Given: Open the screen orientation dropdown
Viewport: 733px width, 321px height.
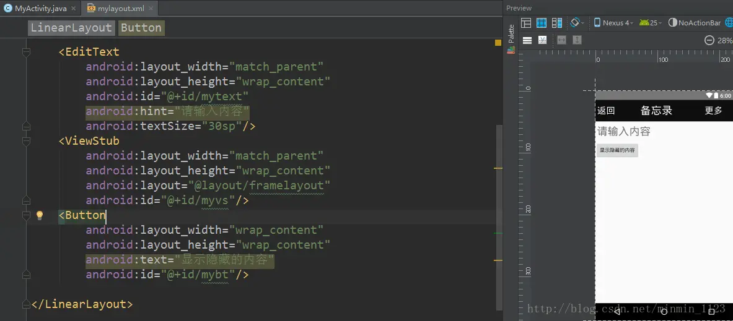Looking at the screenshot, I should point(577,22).
